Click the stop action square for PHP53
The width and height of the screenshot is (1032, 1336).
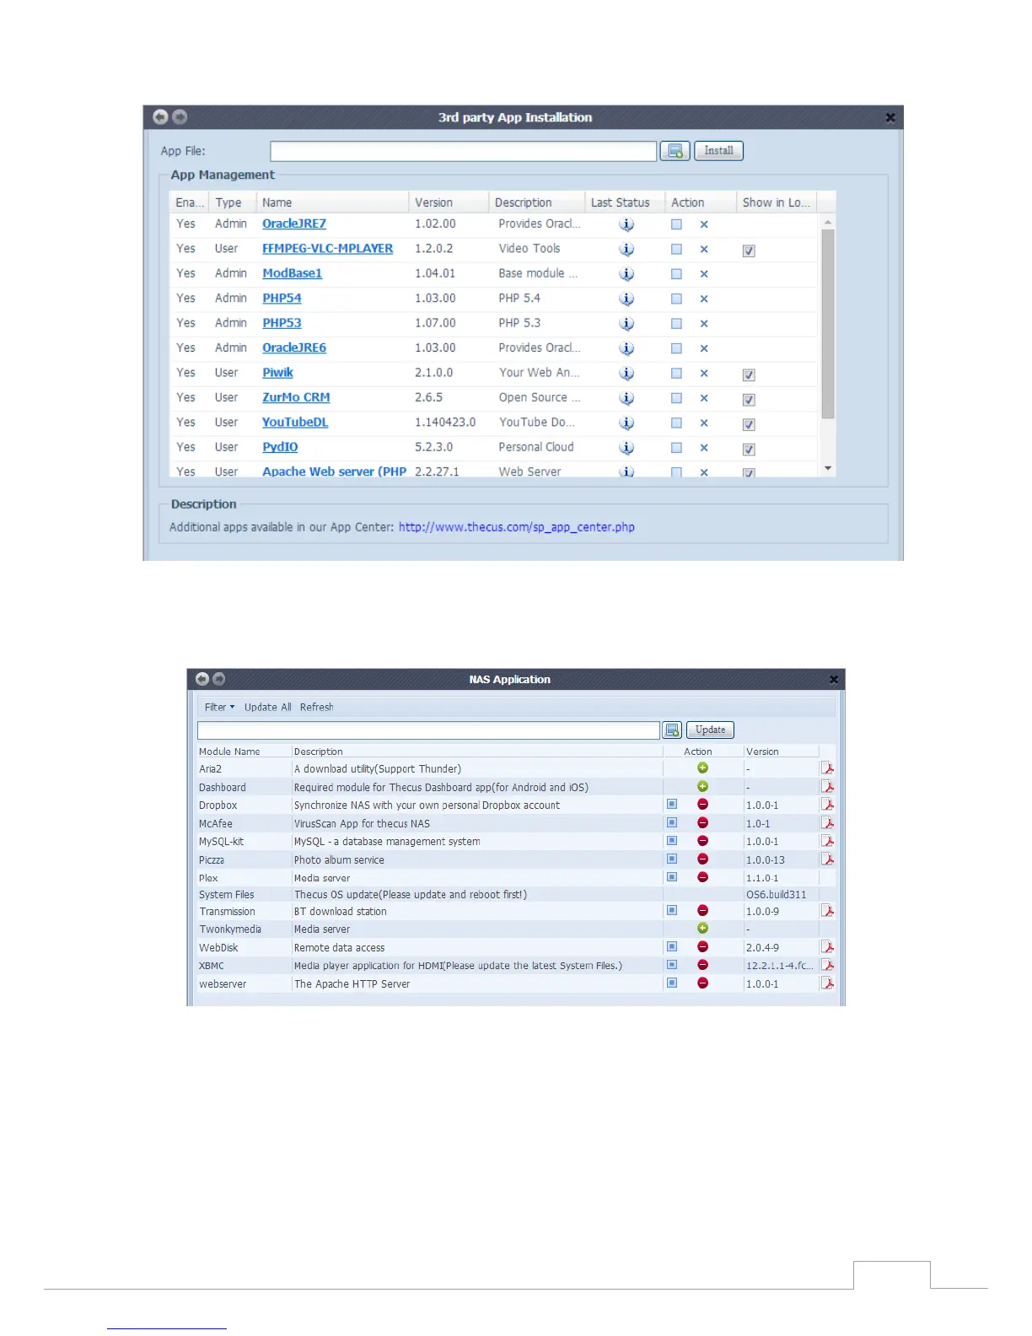coord(676,324)
